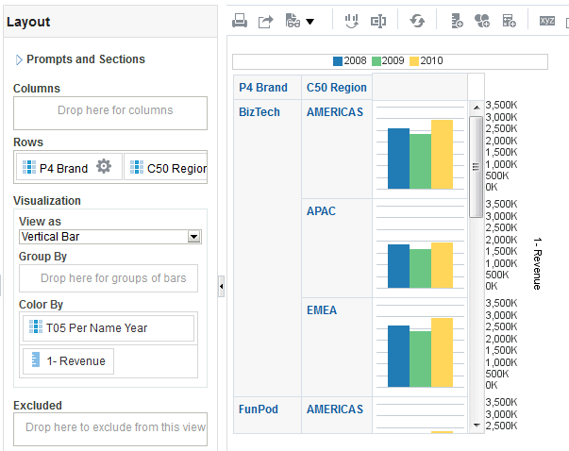Click the export icon in toolbar
The image size is (569, 451).
[x=265, y=20]
